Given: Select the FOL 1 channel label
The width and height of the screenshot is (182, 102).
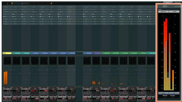Looking at the screenshot, I should coord(106,53).
